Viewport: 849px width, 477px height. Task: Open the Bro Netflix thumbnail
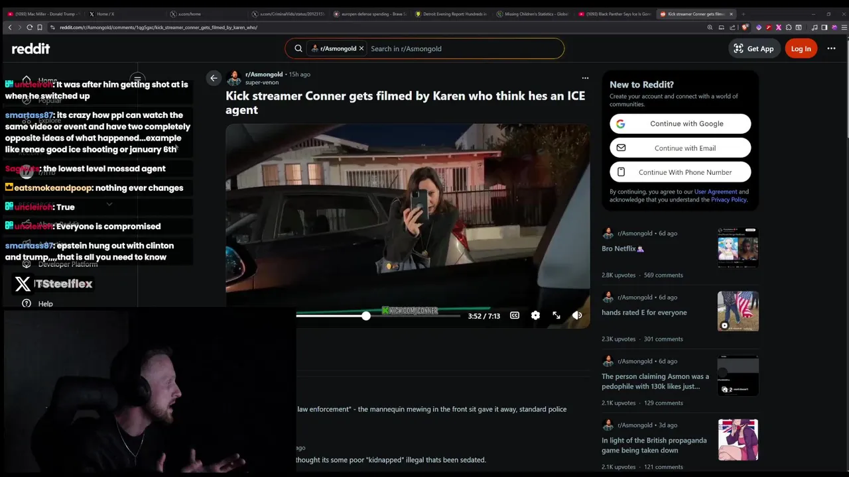click(738, 247)
